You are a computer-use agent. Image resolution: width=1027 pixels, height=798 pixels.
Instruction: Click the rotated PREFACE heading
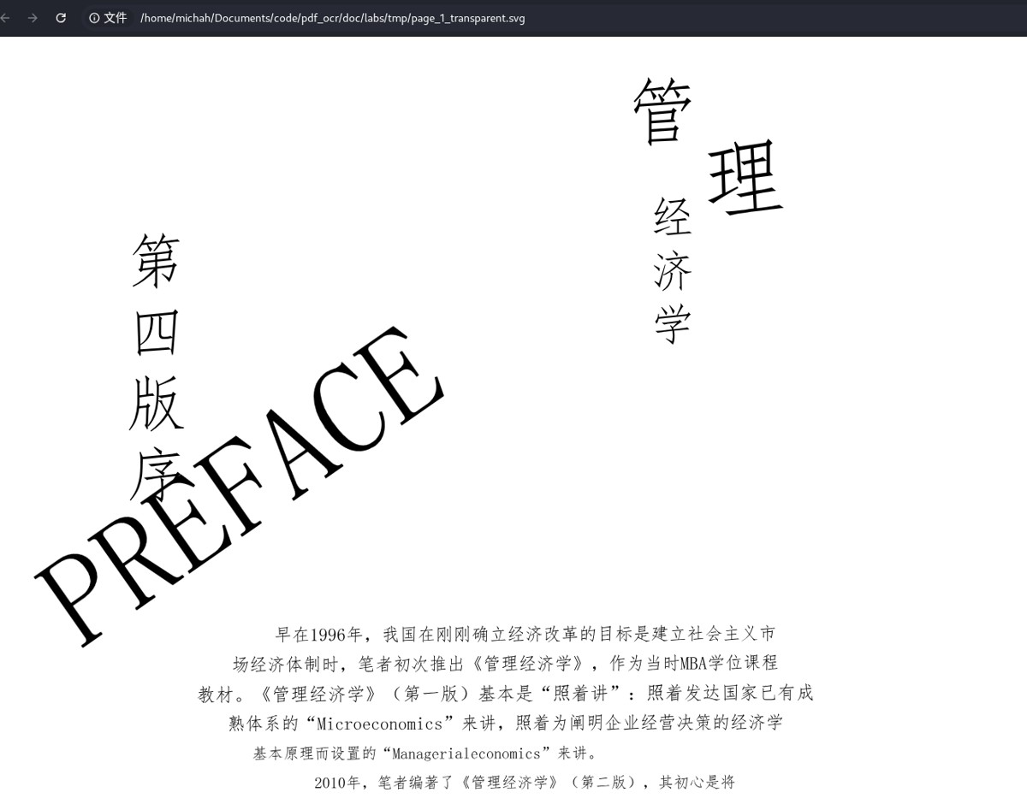[240, 486]
